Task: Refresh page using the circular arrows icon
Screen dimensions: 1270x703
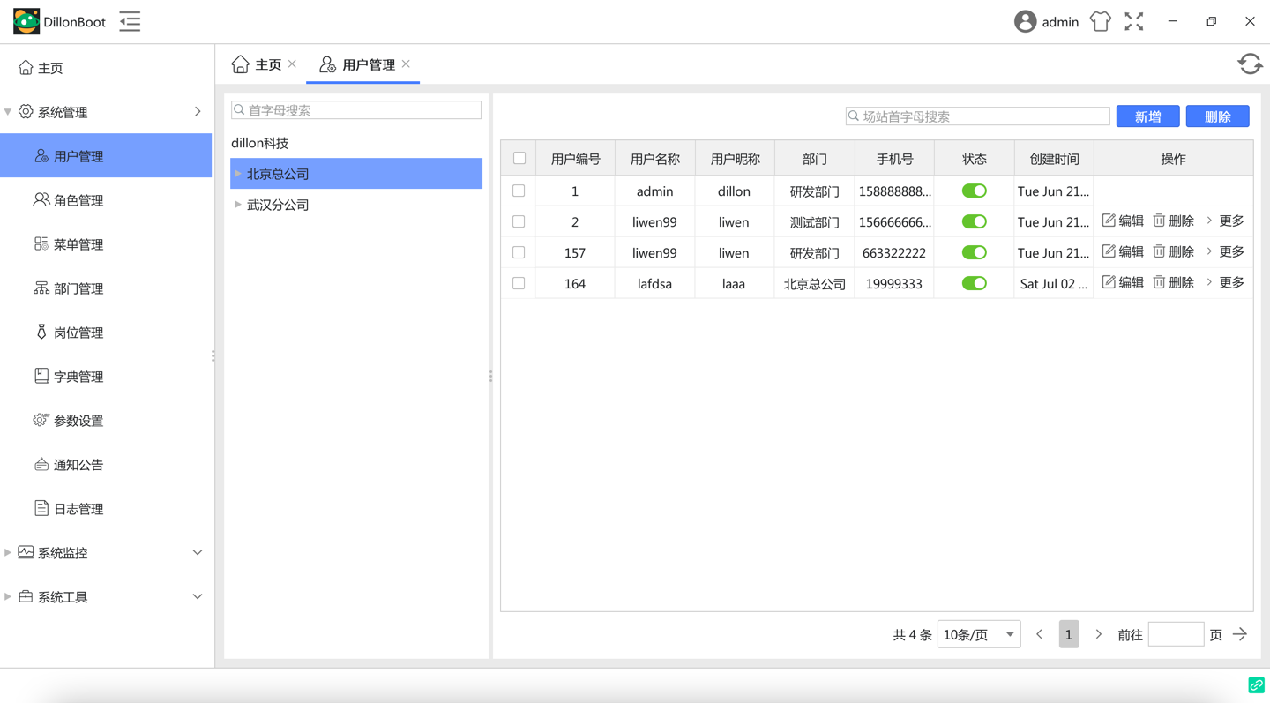Action: point(1250,64)
